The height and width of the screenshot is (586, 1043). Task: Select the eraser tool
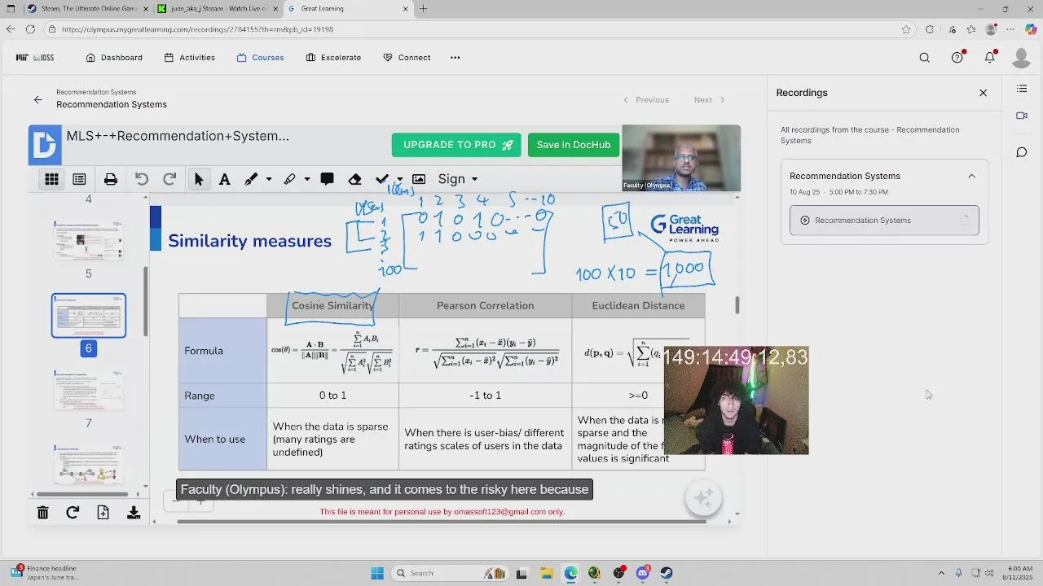coord(354,179)
